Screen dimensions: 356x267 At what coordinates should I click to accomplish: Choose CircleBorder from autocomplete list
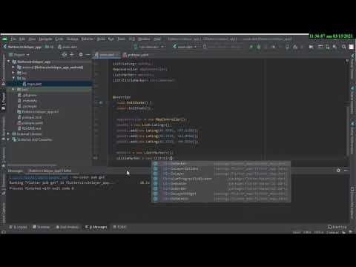click(221, 188)
